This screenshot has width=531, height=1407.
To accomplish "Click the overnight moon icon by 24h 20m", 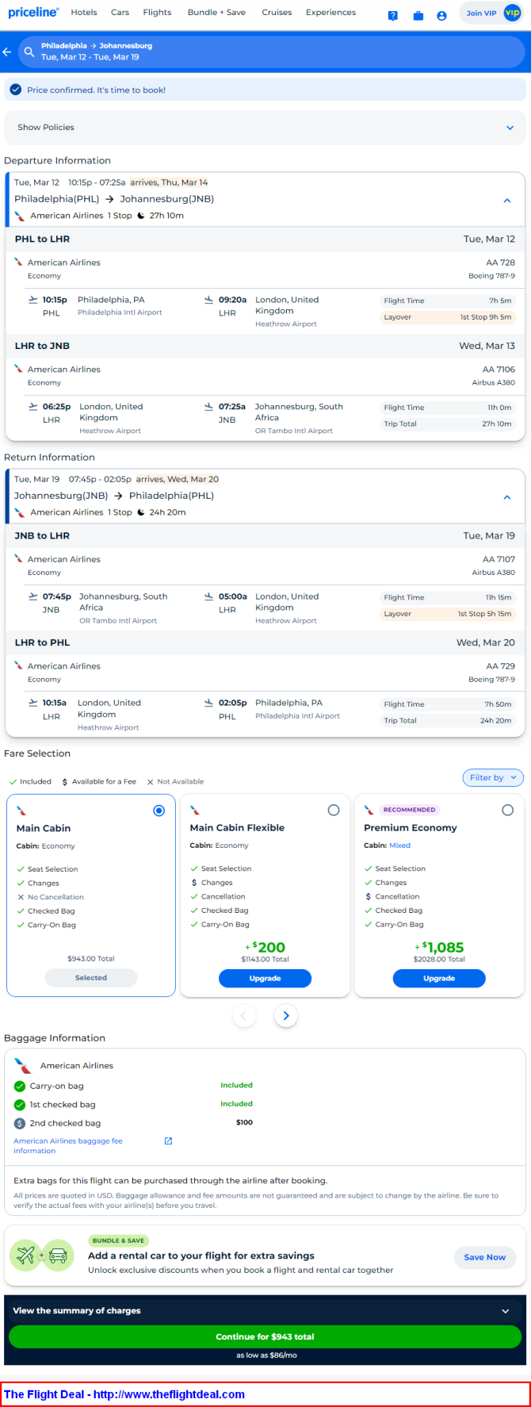I will (x=141, y=512).
